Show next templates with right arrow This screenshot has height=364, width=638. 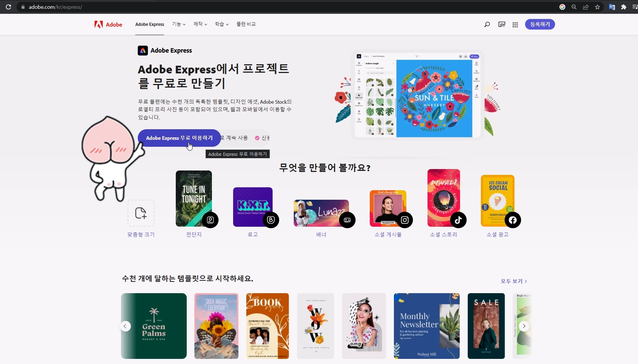click(524, 326)
